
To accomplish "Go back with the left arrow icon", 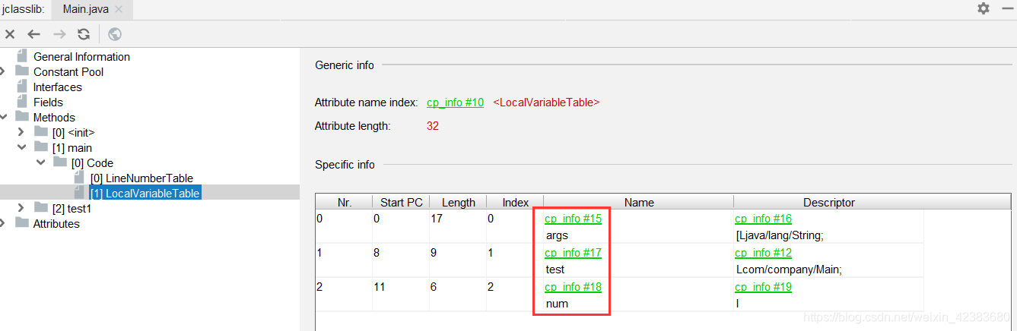I will tap(33, 34).
